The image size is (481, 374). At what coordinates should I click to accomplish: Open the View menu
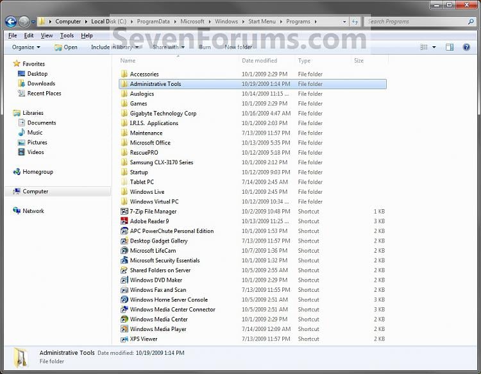coord(47,35)
